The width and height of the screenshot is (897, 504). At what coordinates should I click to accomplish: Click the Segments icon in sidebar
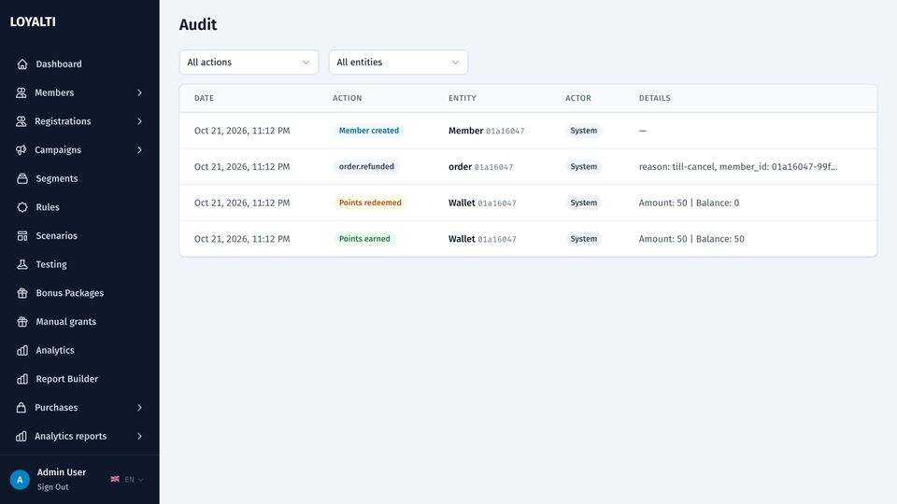coord(22,178)
